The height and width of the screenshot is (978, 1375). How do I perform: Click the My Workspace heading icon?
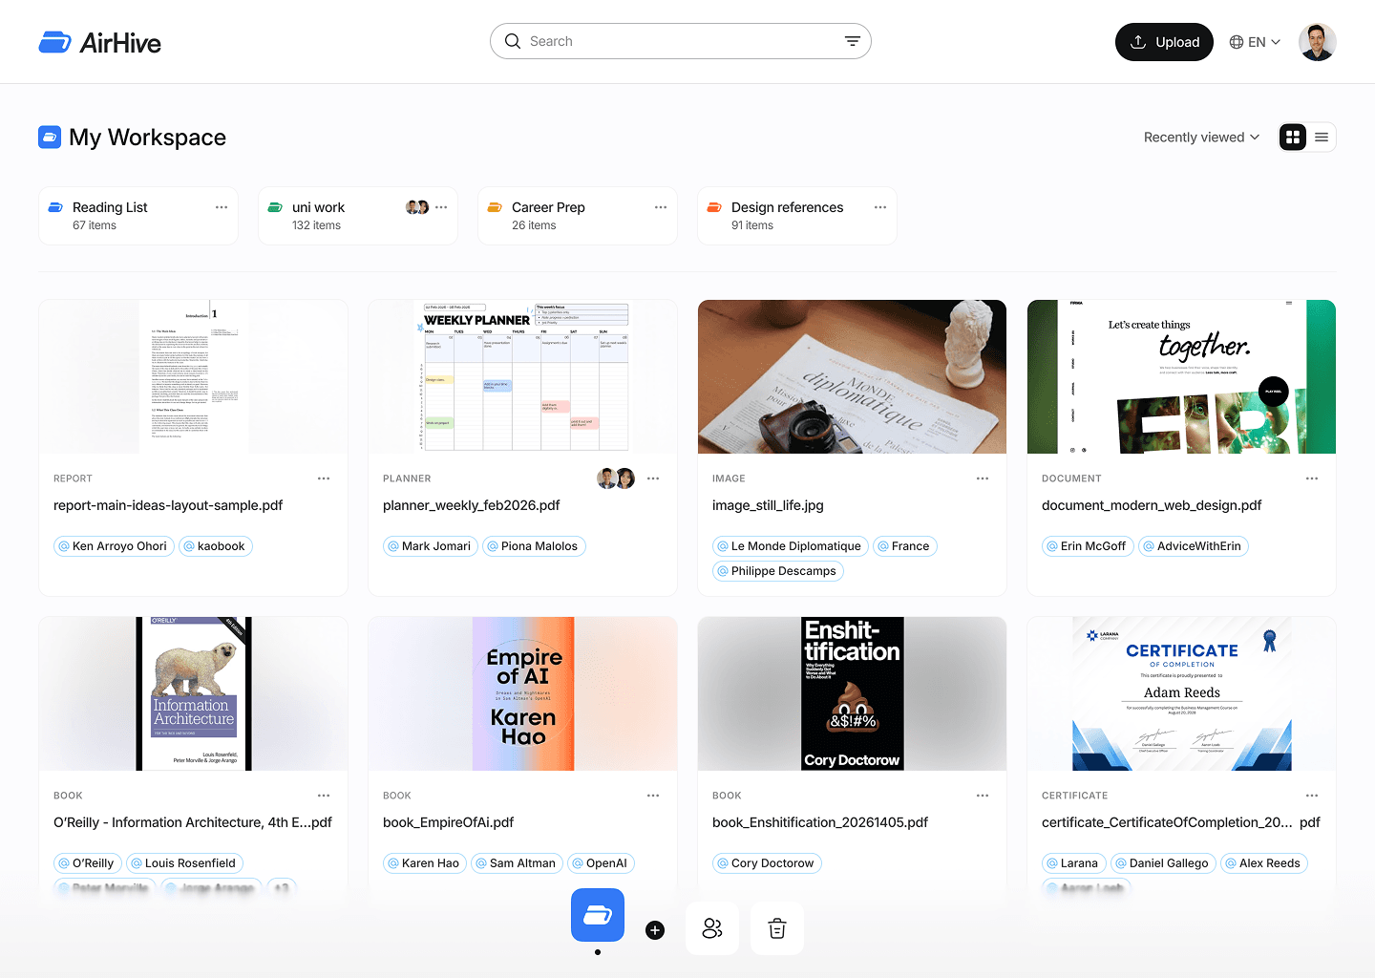coord(50,138)
